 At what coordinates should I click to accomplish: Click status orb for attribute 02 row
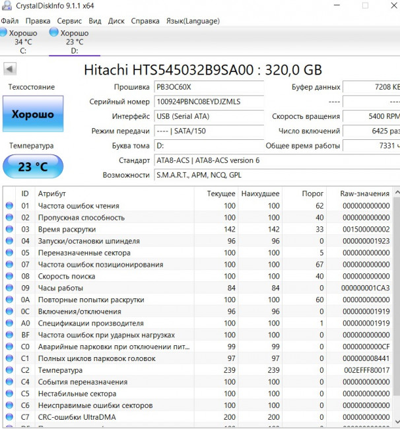(x=9, y=217)
